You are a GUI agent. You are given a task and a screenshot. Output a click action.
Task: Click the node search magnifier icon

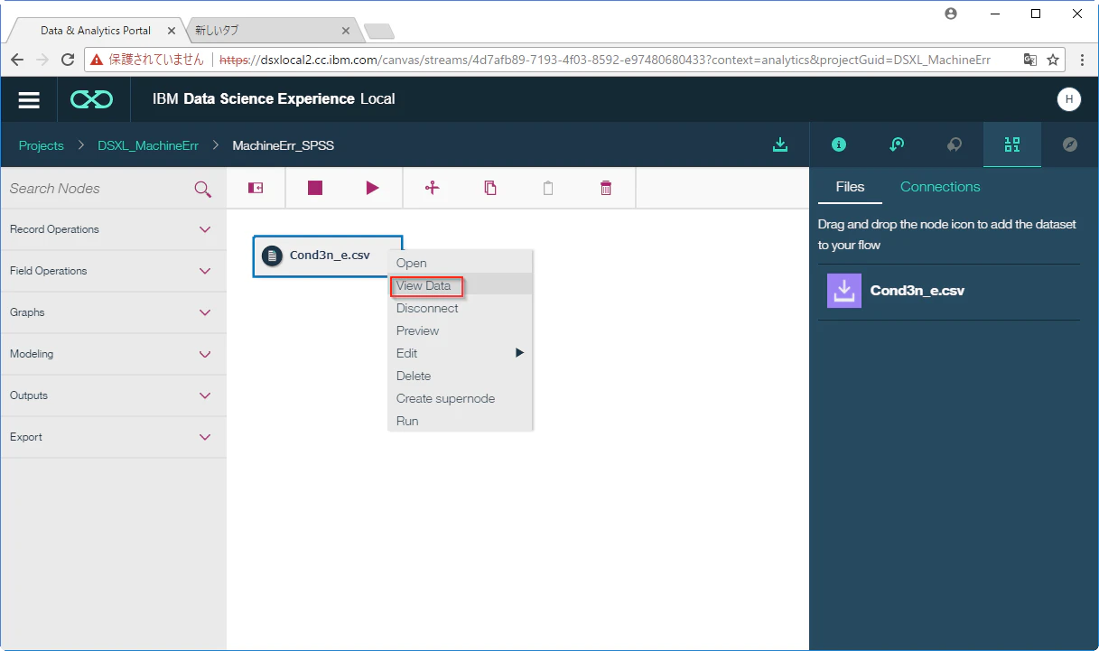tap(203, 189)
